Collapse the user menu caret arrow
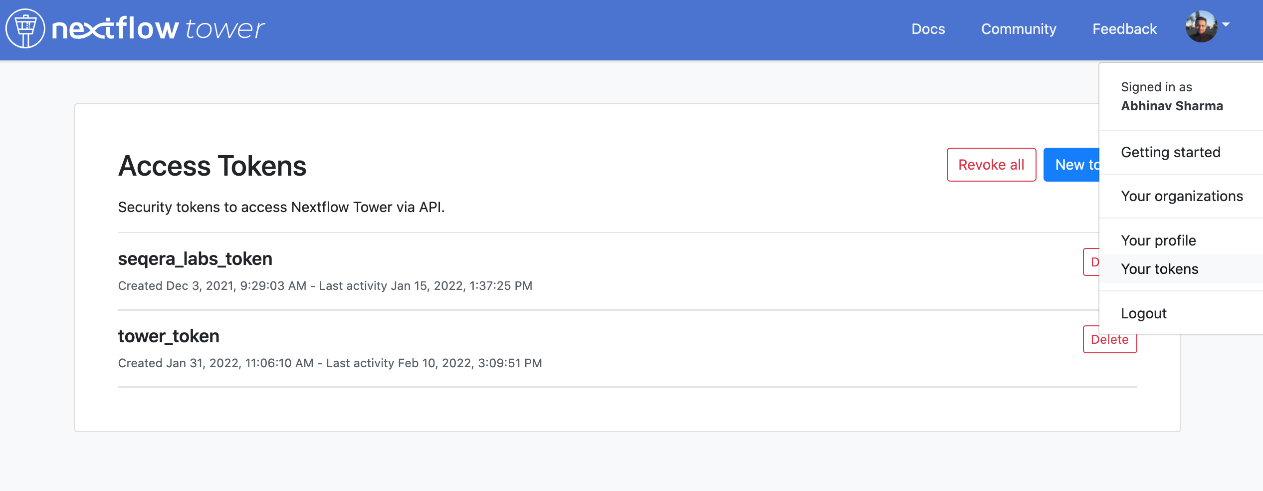The image size is (1263, 491). pos(1226,24)
